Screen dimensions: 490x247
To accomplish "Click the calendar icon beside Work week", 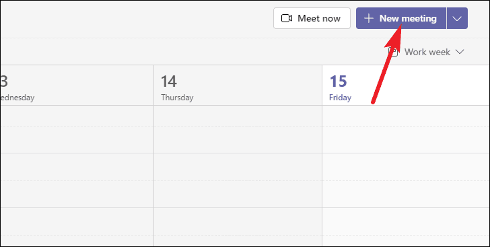I will click(x=393, y=52).
